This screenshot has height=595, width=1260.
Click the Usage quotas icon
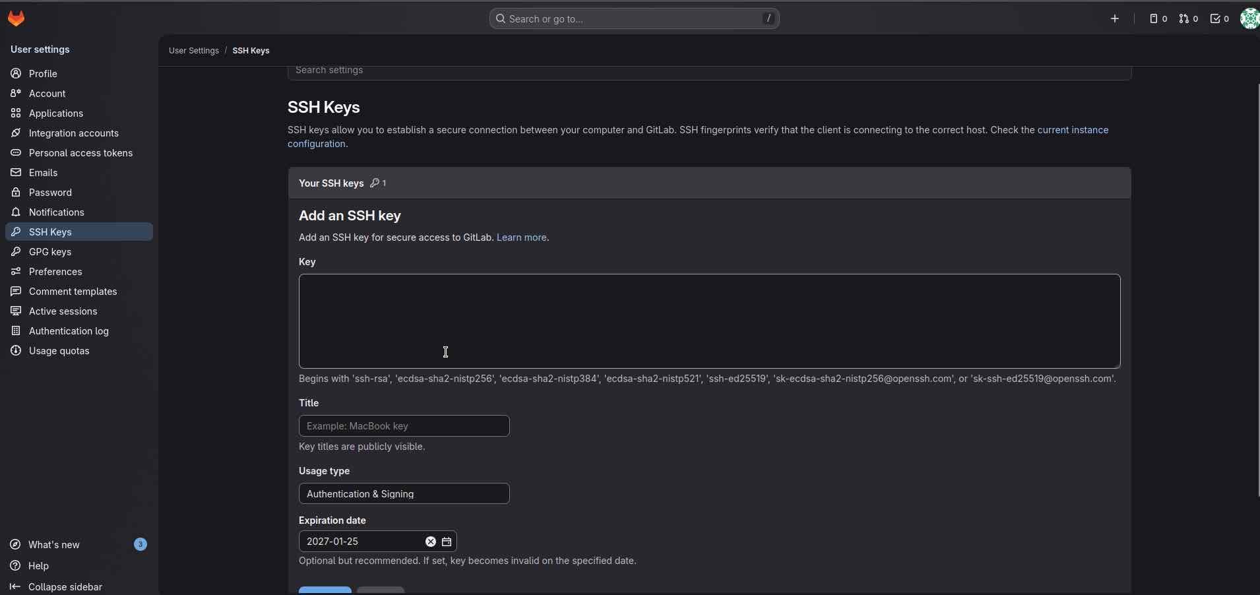pos(16,350)
